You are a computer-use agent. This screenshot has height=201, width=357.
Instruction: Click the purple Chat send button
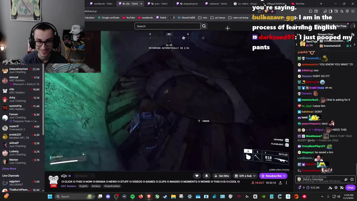click(350, 188)
